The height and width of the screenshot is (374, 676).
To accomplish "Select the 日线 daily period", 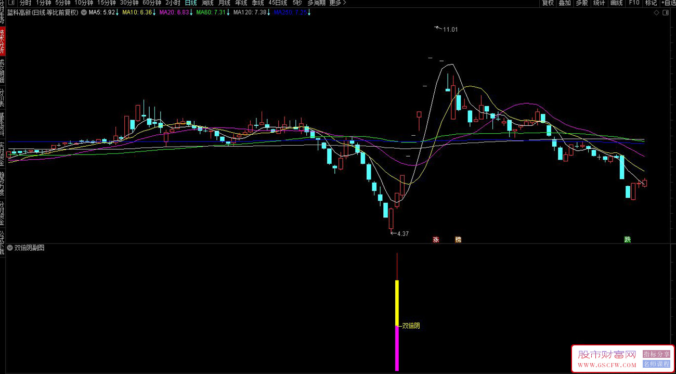I will [x=191, y=3].
